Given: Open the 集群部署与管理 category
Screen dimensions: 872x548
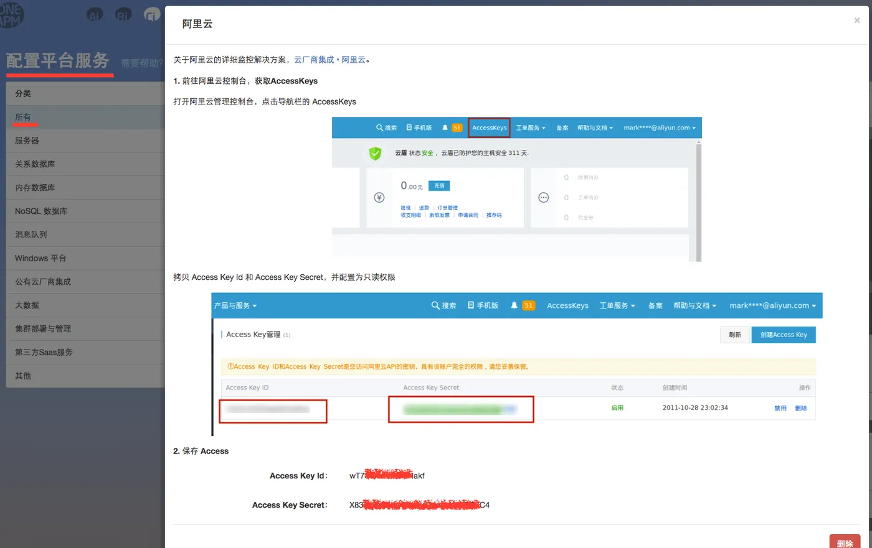Looking at the screenshot, I should pyautogui.click(x=85, y=329).
